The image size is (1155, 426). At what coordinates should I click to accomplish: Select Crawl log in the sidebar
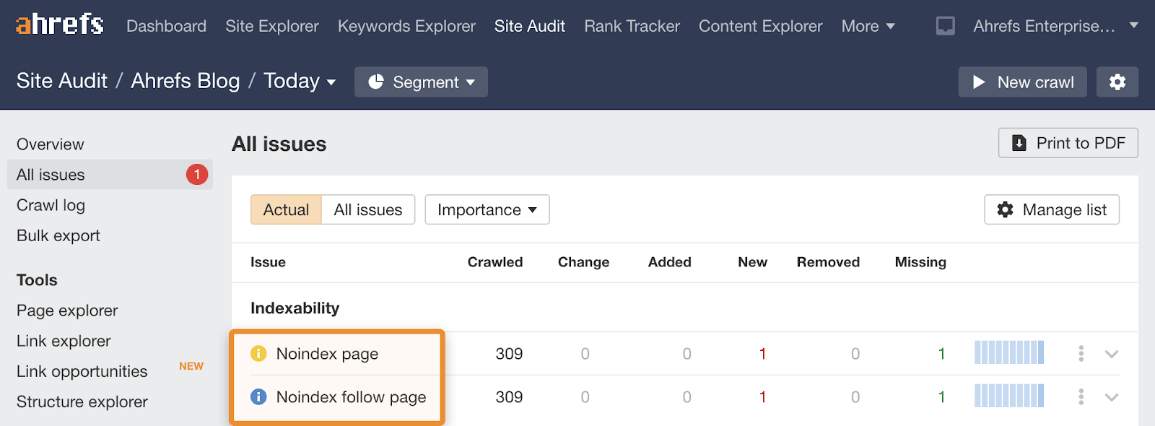point(51,205)
